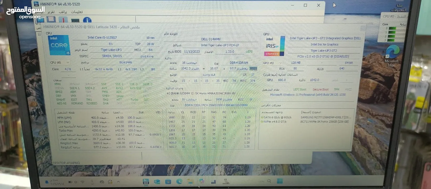Viewport: 431px width, 189px height.
Task: Open taskbar search magnifier
Action: 269,181
